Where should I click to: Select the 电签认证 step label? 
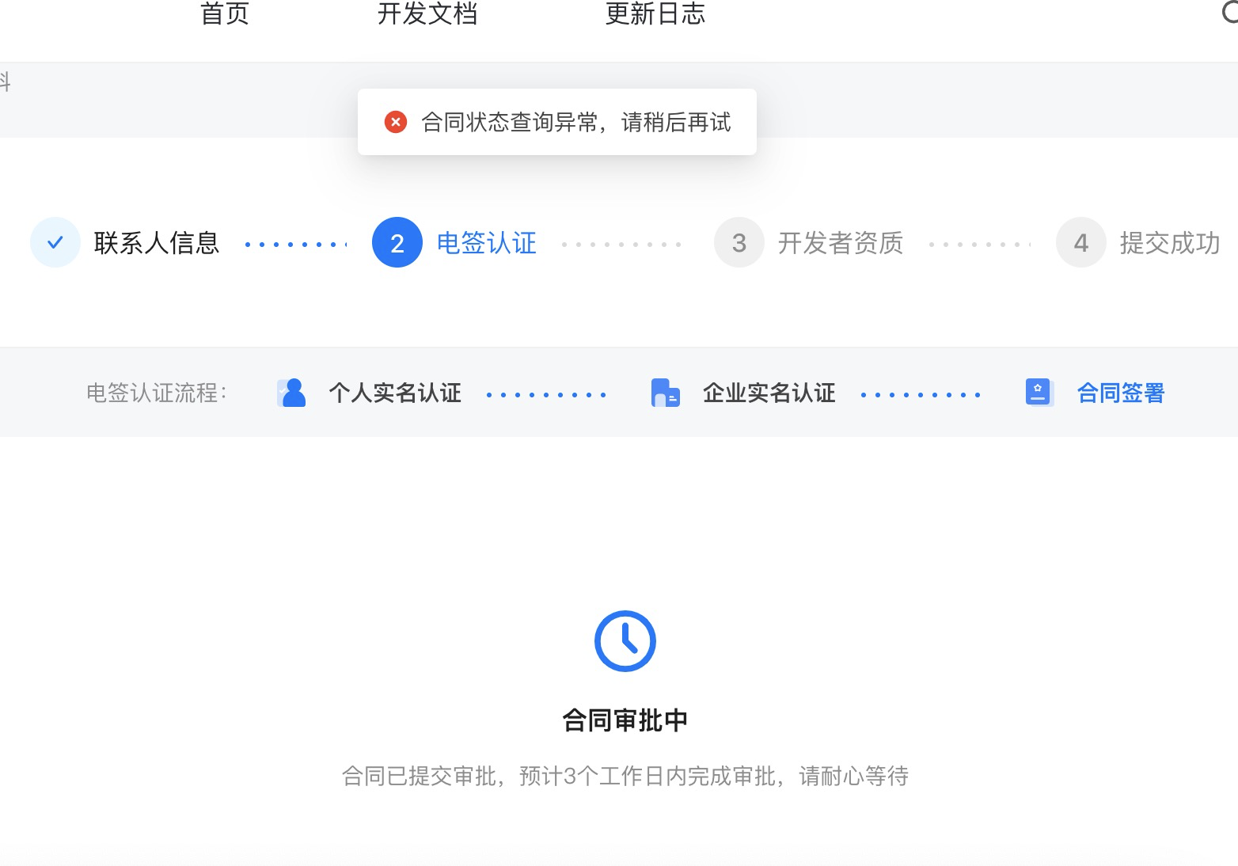[x=487, y=243]
